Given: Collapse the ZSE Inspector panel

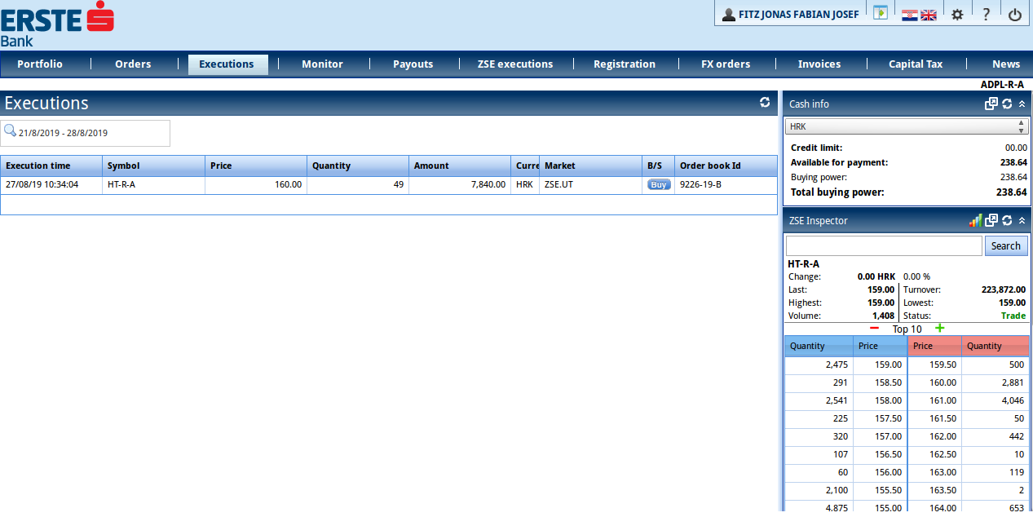Looking at the screenshot, I should pos(1022,220).
